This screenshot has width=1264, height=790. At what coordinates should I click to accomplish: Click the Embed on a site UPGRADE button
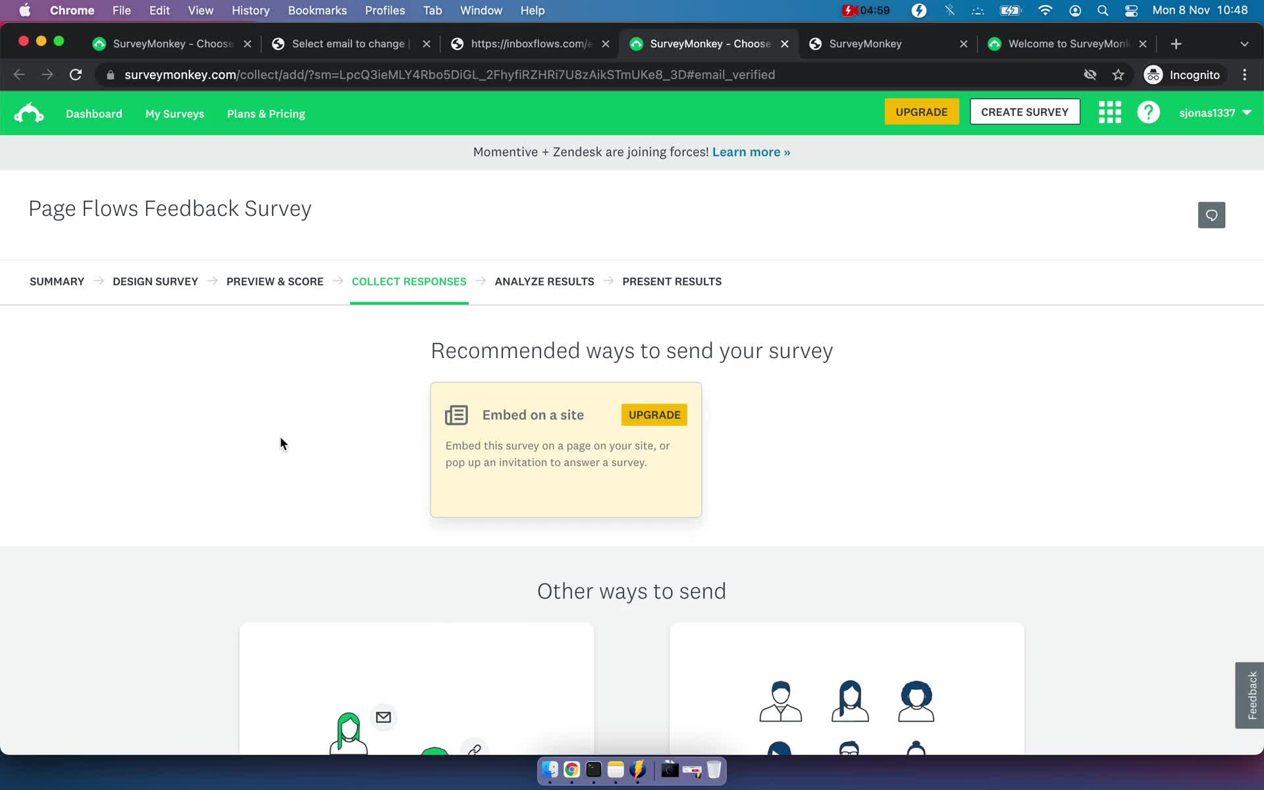[654, 414]
